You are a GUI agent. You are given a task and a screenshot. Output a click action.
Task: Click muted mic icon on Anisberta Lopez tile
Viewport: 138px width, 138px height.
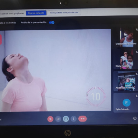pos(137,74)
